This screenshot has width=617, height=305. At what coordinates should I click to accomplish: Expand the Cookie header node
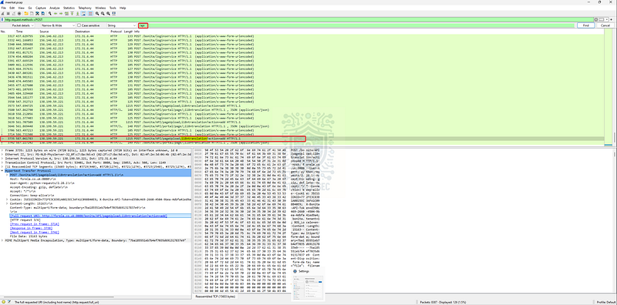click(7, 199)
